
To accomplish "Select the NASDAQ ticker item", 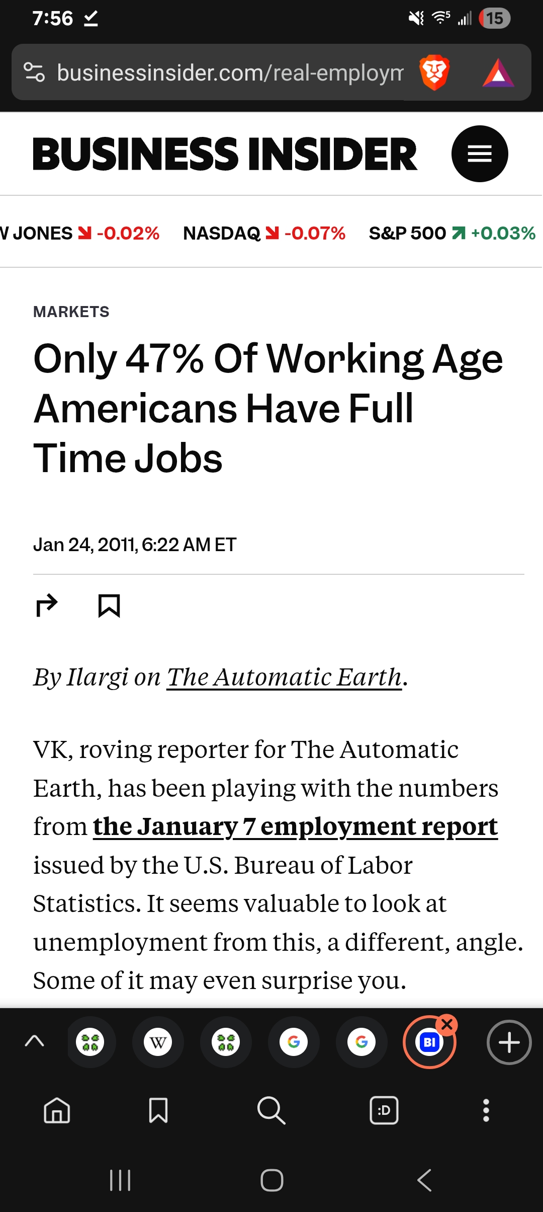I will (x=264, y=233).
